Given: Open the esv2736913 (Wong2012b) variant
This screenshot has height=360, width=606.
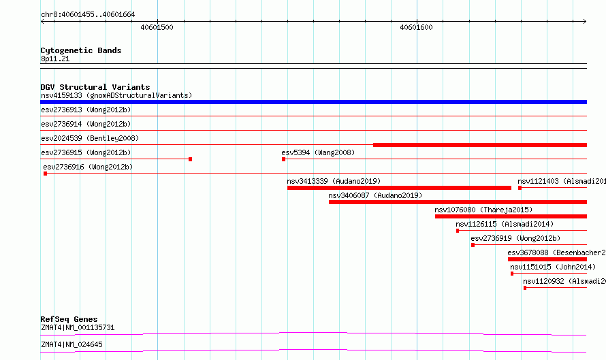Looking at the screenshot, I should pos(86,110).
